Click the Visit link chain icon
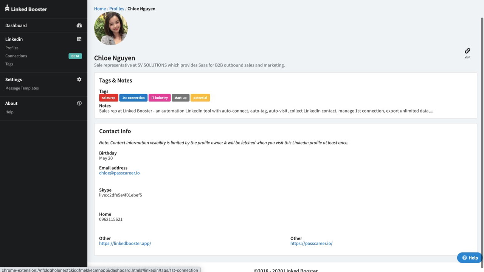Image resolution: width=484 pixels, height=272 pixels. point(467,51)
